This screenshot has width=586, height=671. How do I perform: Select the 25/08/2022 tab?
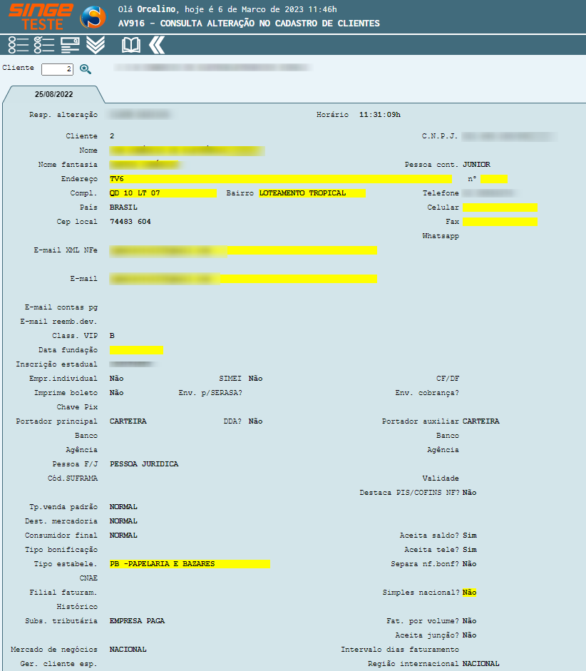pyautogui.click(x=54, y=94)
